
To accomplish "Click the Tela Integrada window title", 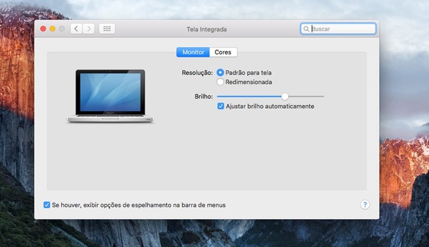I will [x=207, y=29].
